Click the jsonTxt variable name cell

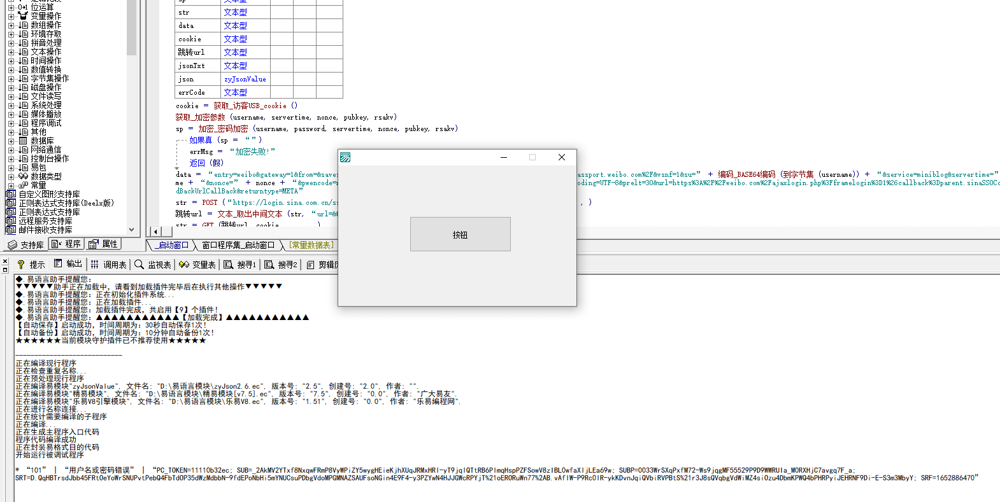click(x=198, y=66)
